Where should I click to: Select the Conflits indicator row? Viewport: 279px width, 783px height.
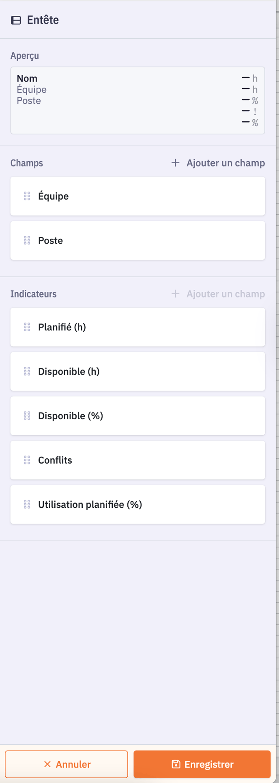pos(138,460)
